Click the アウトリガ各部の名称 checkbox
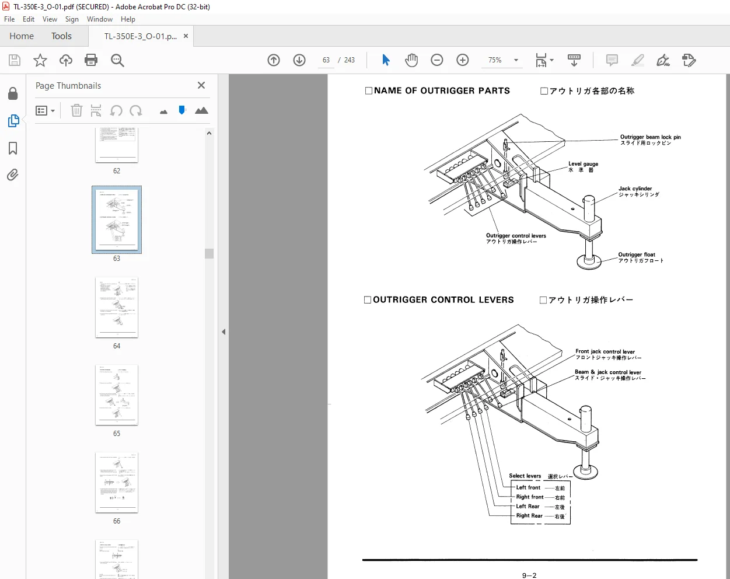Image resolution: width=730 pixels, height=579 pixels. [x=544, y=90]
